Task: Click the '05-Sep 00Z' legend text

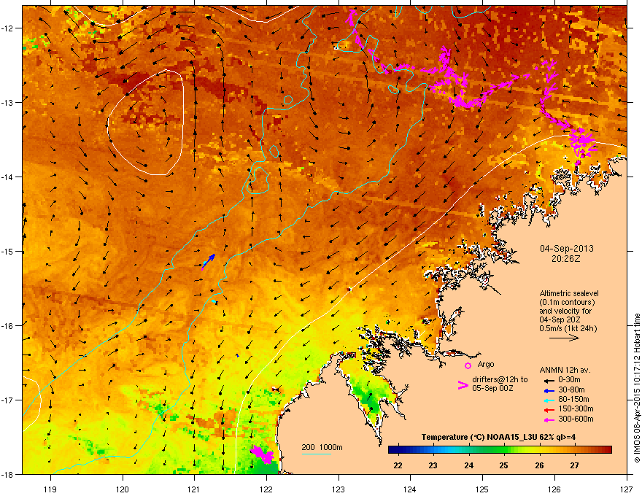Action: (x=492, y=388)
